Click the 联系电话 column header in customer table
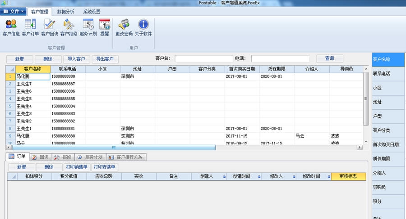 click(68, 69)
